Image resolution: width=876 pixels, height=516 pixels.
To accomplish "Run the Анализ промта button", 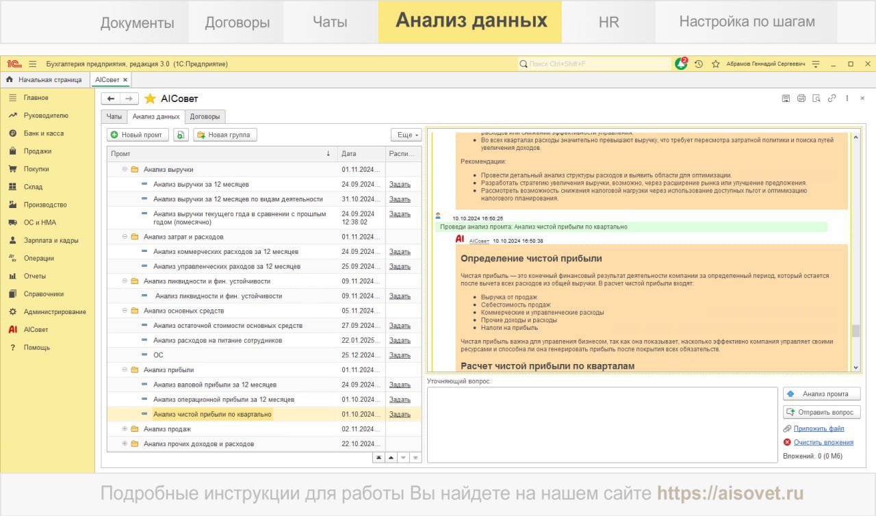I will pyautogui.click(x=822, y=394).
